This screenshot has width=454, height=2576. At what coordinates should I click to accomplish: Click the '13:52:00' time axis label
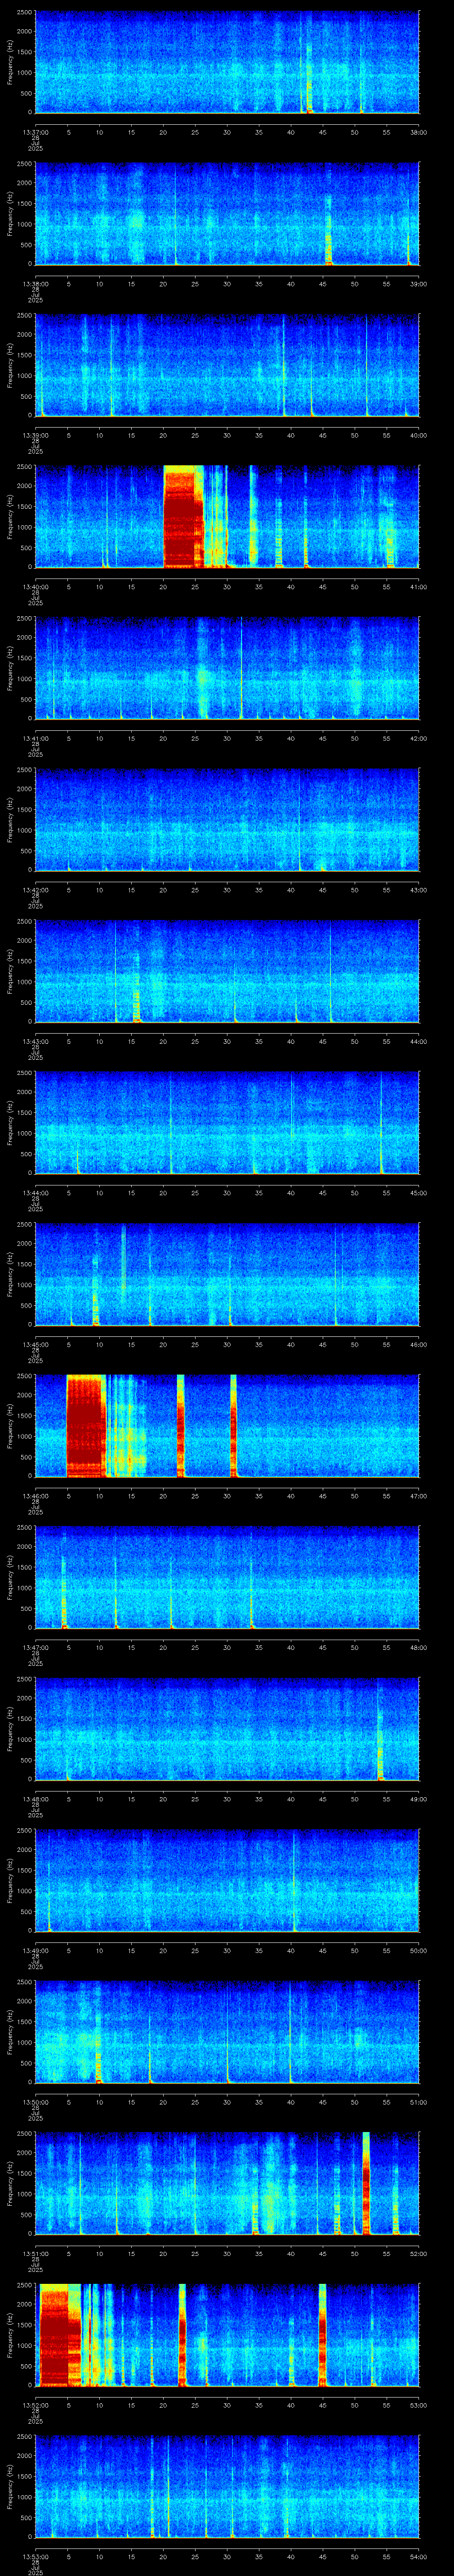[x=35, y=2406]
